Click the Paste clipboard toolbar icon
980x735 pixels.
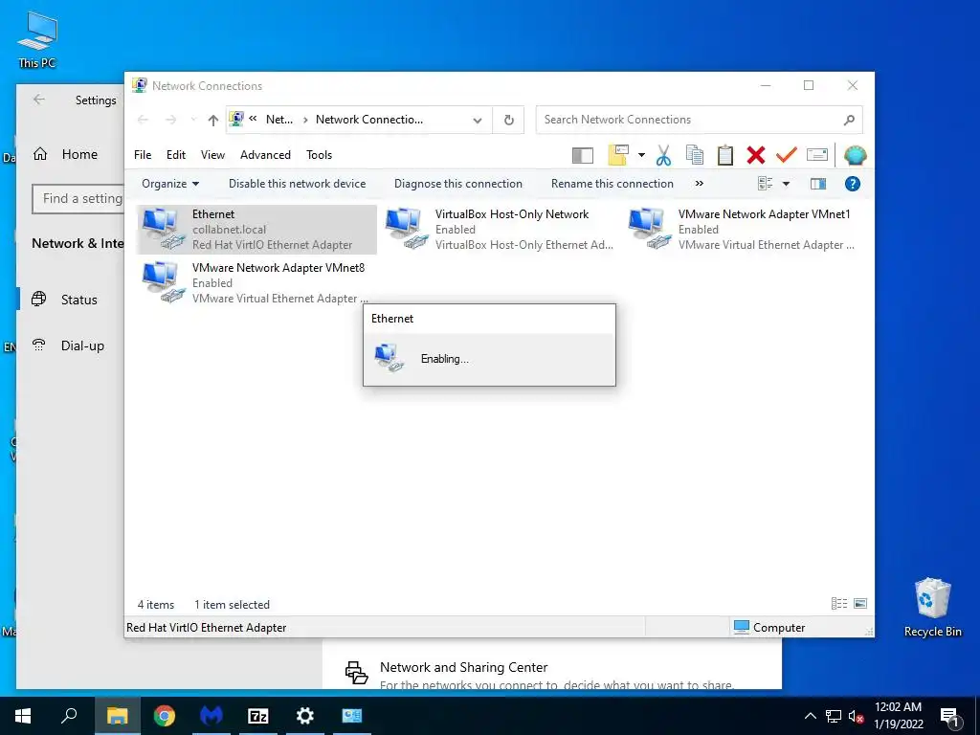pos(725,155)
